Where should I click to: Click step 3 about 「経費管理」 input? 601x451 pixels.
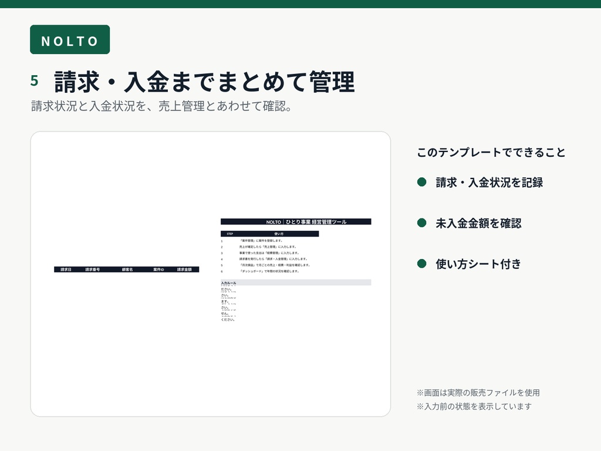pos(269,253)
